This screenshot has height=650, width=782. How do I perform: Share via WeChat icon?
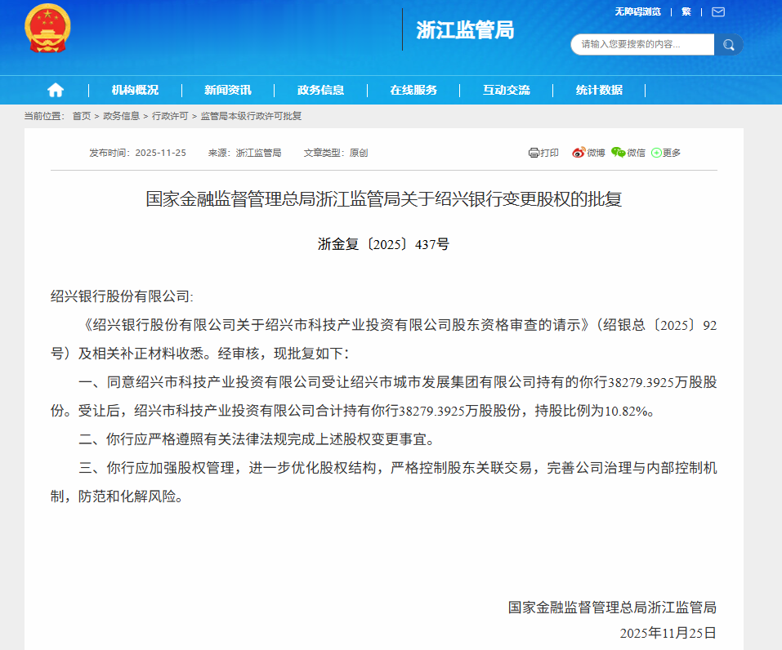click(x=619, y=153)
